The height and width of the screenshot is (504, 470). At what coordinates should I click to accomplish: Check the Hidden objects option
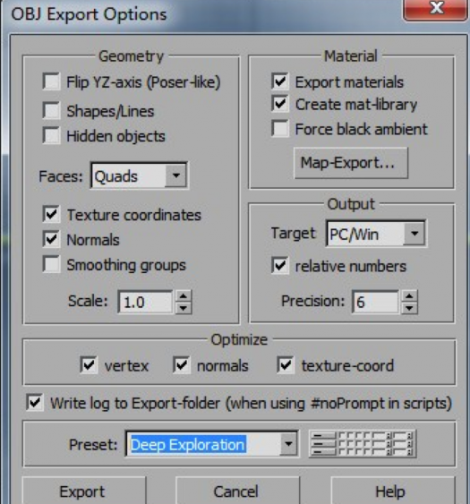click(51, 135)
